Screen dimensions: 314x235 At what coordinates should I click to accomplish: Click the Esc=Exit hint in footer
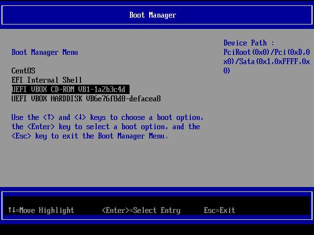click(x=219, y=210)
